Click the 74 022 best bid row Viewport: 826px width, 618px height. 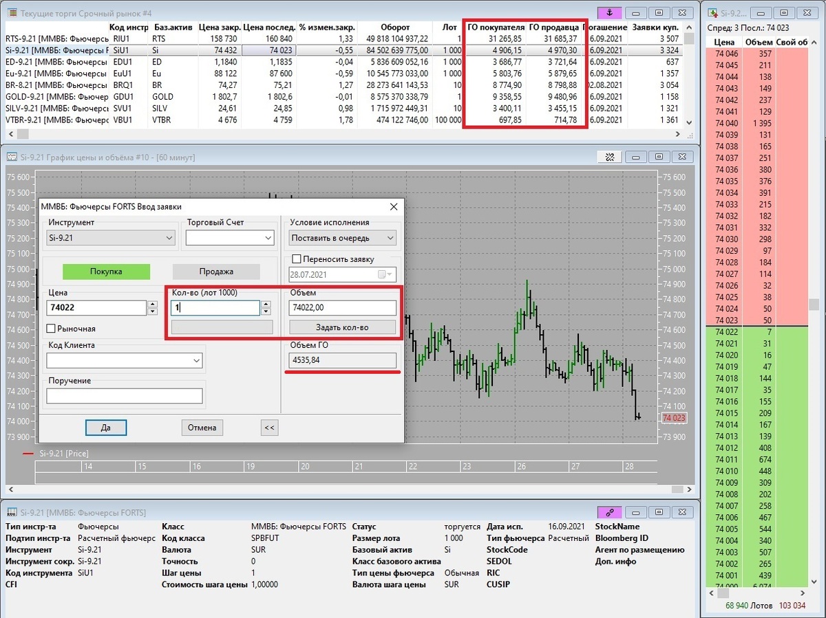tap(757, 332)
